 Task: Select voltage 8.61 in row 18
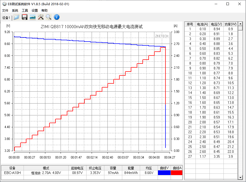click(216, 112)
